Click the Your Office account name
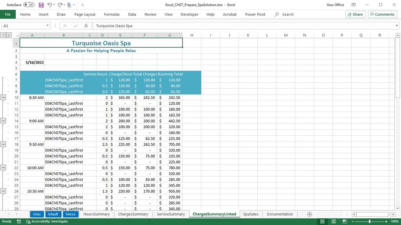Viewport: 401px width, 225px height. tap(335, 5)
